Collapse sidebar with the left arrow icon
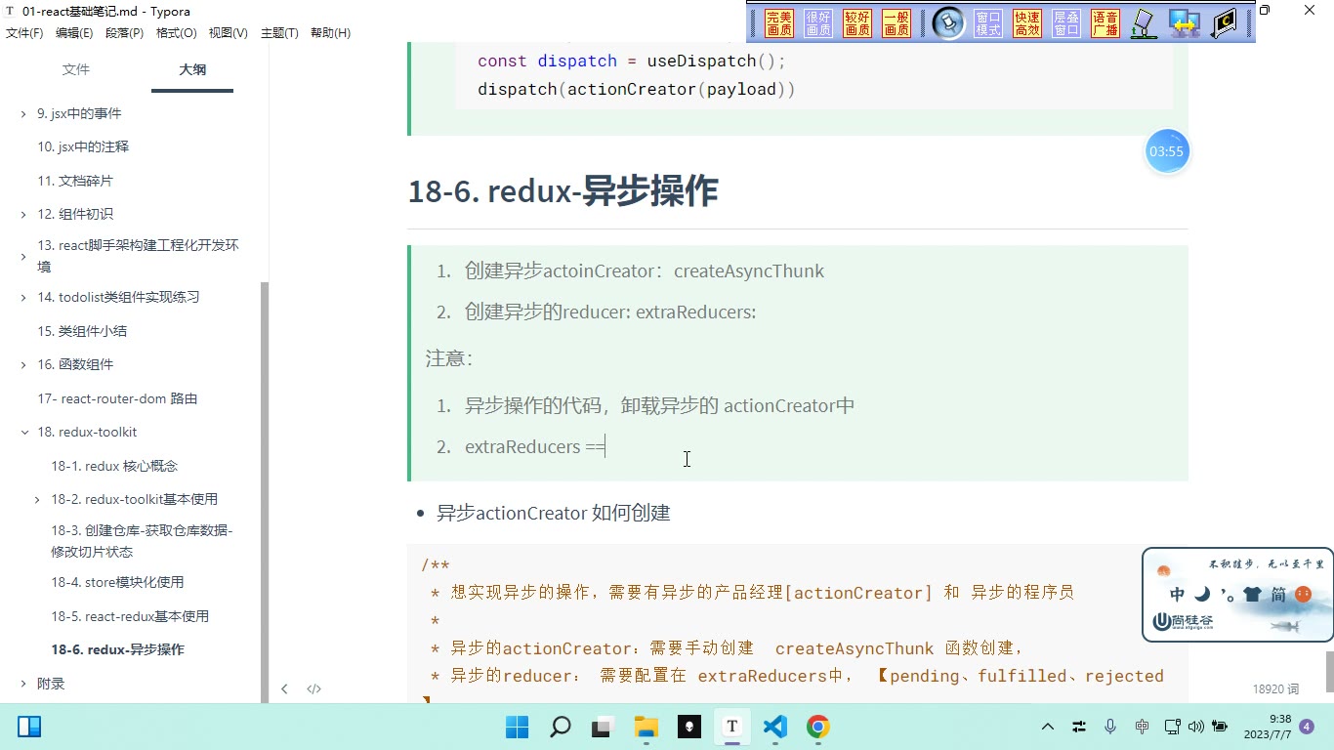 click(x=284, y=688)
